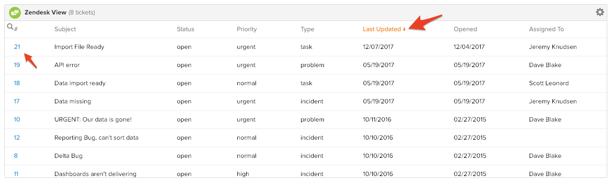Toggle the Last Updated sort arrow
Viewport: 611px width, 183px height.
[404, 29]
